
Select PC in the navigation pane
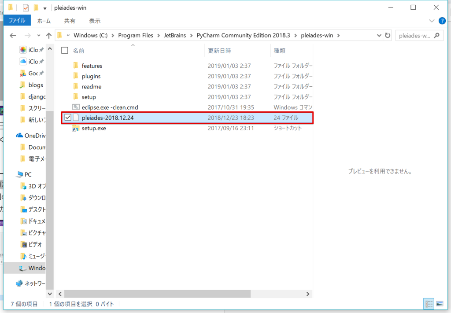tap(24, 174)
